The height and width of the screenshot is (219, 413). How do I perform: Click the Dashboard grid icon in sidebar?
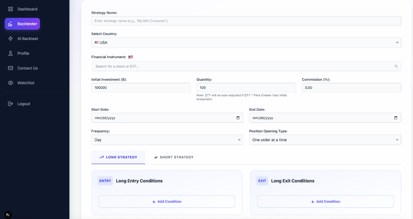coord(11,9)
